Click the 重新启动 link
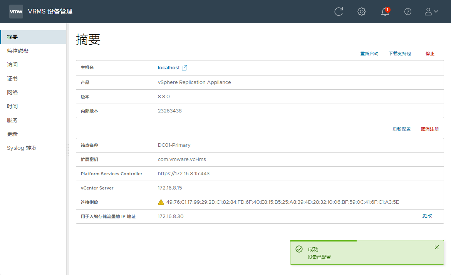This screenshot has width=451, height=275. pyautogui.click(x=369, y=54)
